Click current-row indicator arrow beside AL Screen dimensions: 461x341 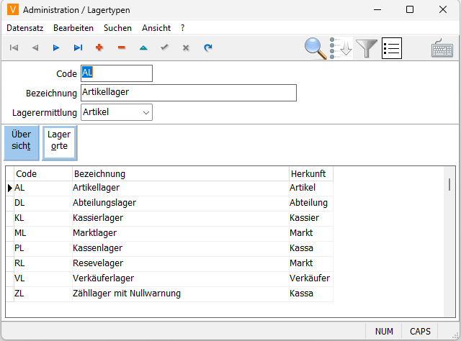(x=9, y=188)
